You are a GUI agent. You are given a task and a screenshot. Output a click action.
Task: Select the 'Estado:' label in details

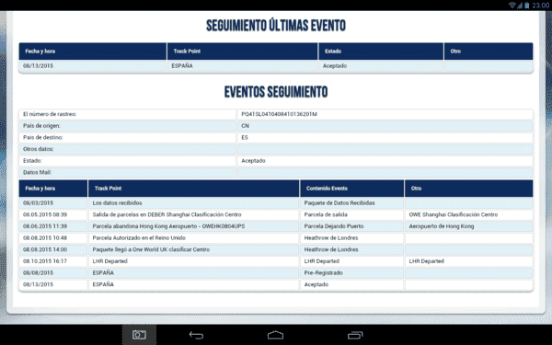[x=32, y=160]
